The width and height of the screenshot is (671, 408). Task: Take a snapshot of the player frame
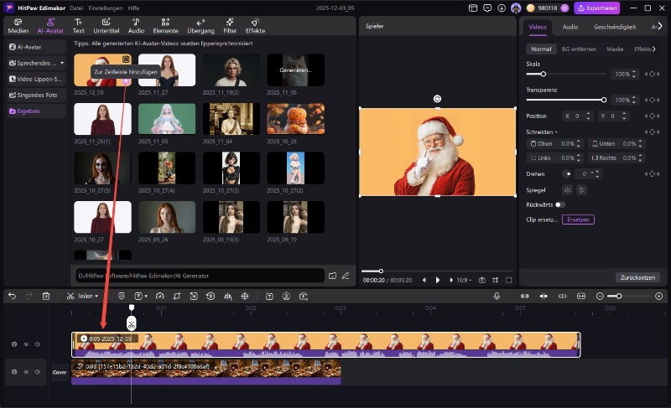coord(481,281)
